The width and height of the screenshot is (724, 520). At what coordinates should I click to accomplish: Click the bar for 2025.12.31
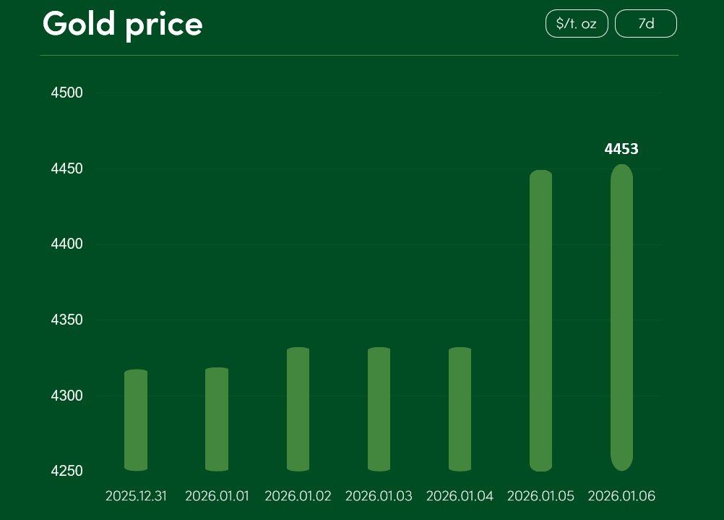(136, 421)
